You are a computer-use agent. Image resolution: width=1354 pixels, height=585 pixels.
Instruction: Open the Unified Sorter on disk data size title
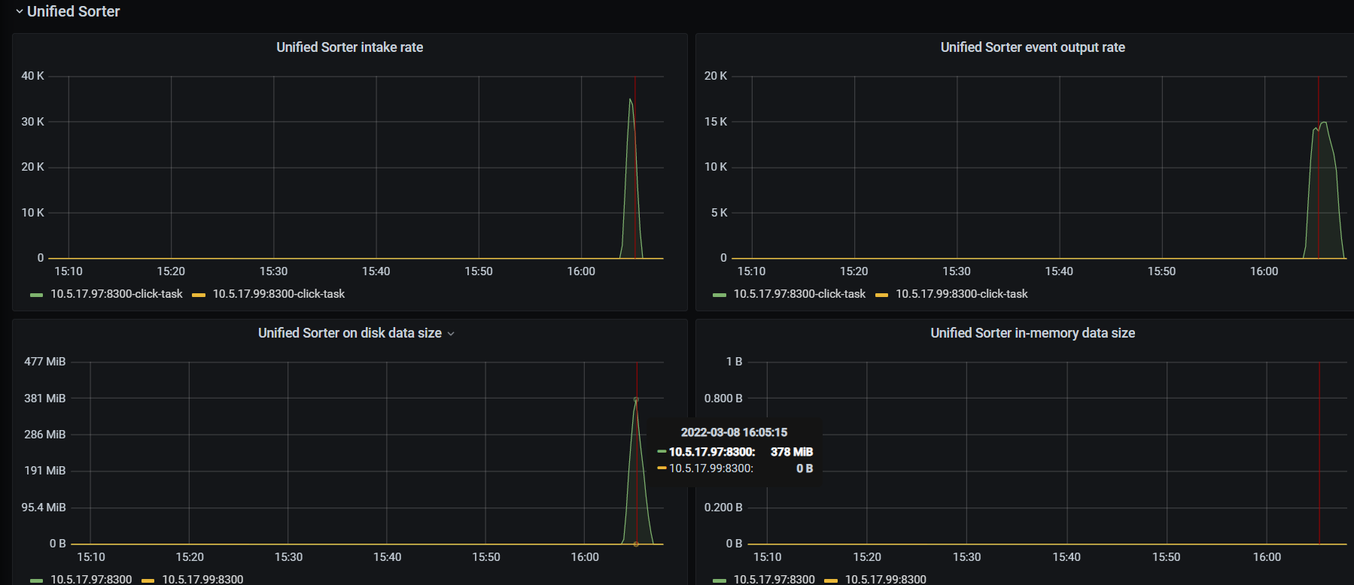pyautogui.click(x=349, y=333)
